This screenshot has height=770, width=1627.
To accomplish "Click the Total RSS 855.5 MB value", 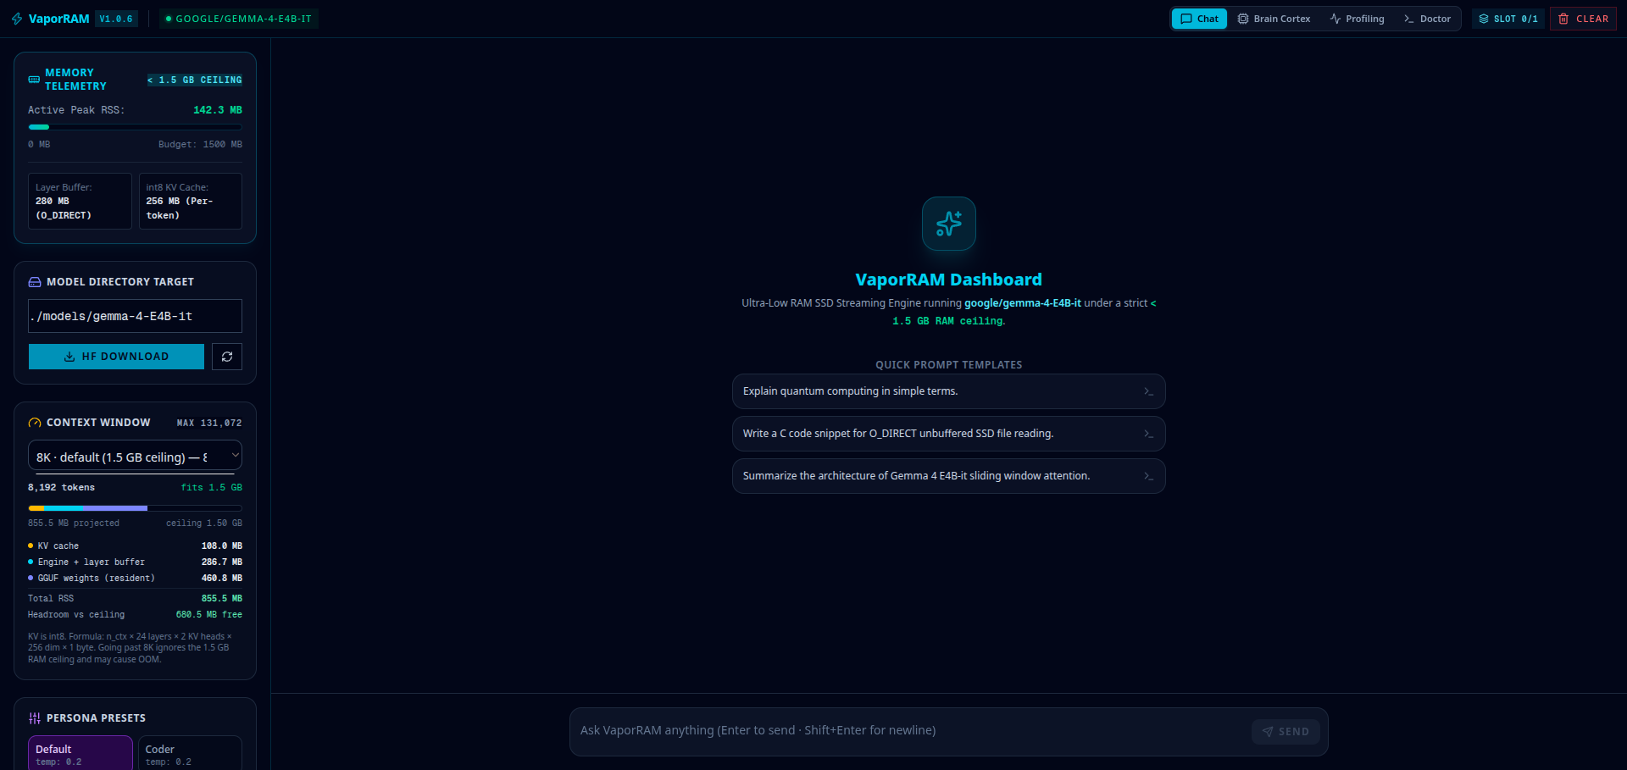I will [222, 599].
